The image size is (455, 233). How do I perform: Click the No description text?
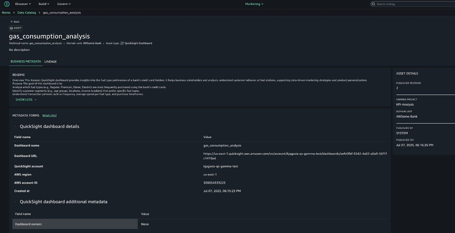coord(19,50)
